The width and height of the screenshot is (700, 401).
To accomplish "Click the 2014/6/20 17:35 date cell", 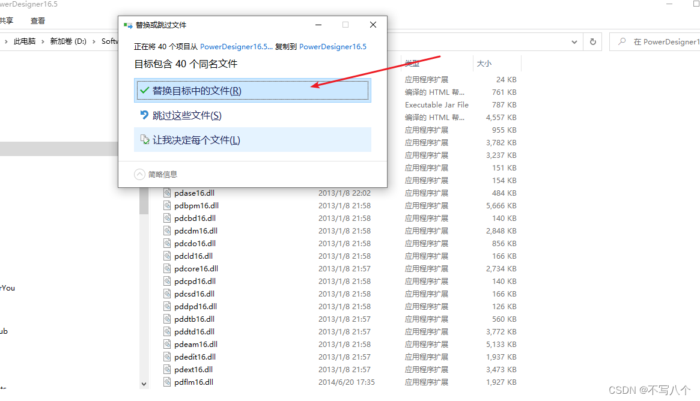I will pos(347,382).
